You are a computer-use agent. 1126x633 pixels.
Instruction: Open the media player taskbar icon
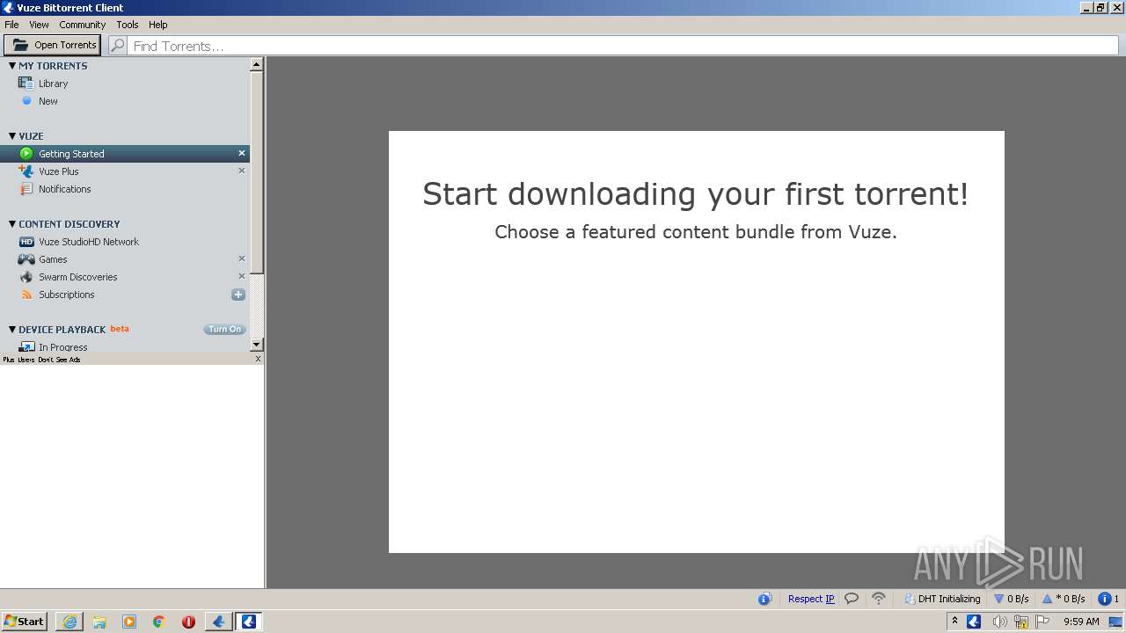point(129,622)
